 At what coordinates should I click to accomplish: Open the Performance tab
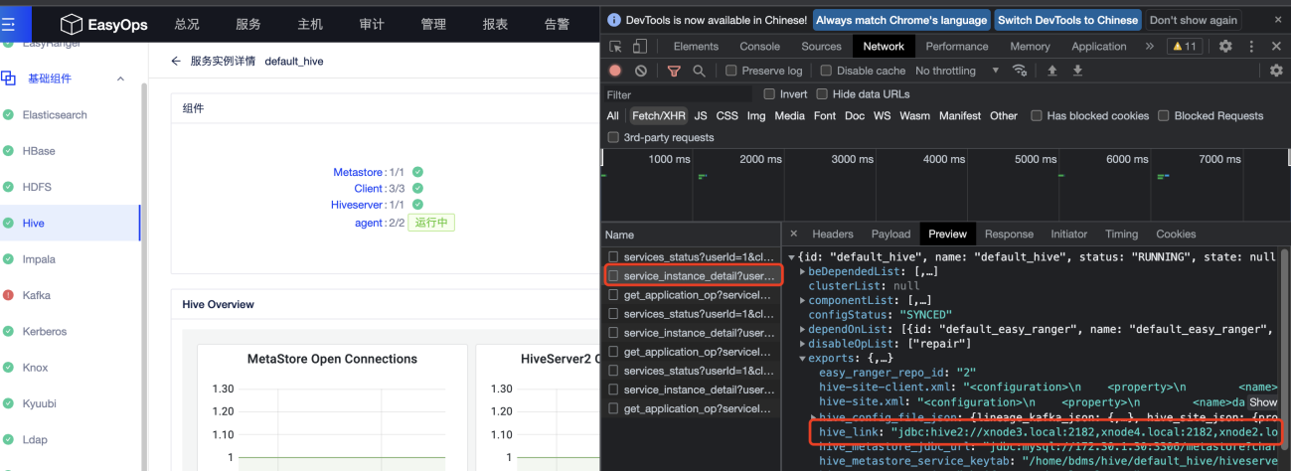[x=957, y=47]
